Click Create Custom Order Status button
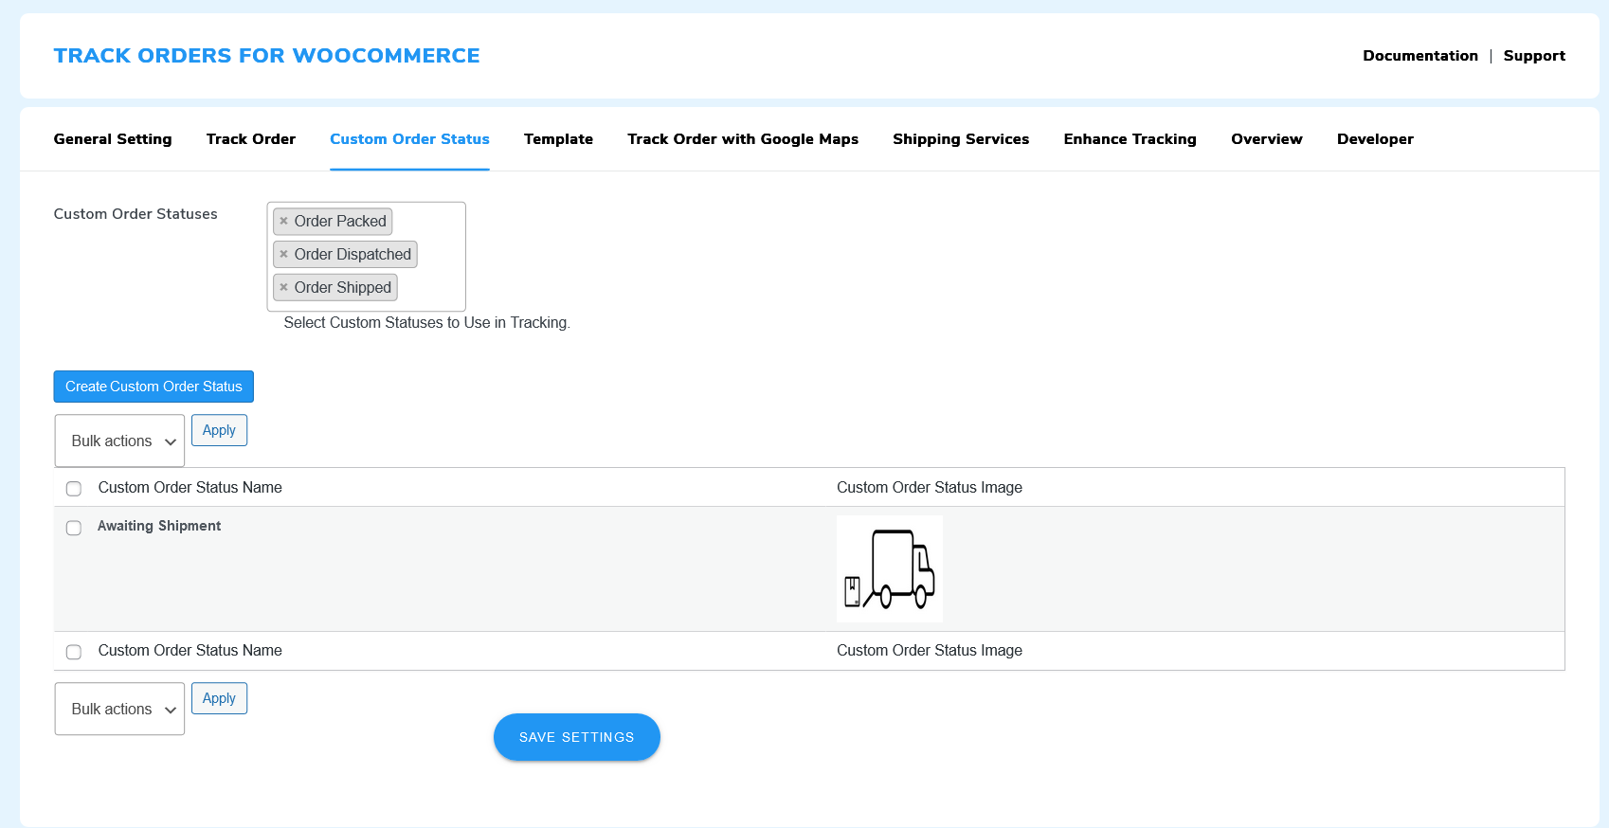The width and height of the screenshot is (1609, 828). click(154, 387)
